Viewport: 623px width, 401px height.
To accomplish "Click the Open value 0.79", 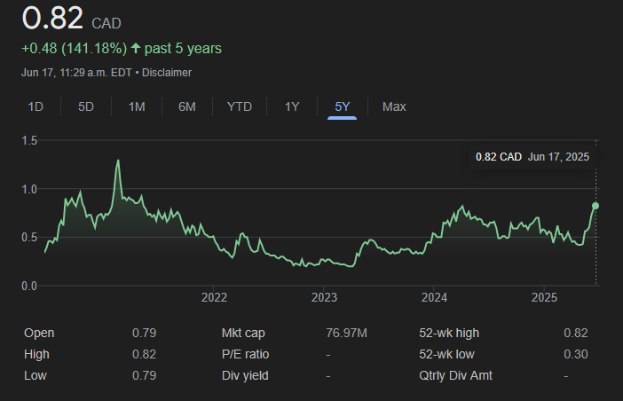I will coord(145,333).
